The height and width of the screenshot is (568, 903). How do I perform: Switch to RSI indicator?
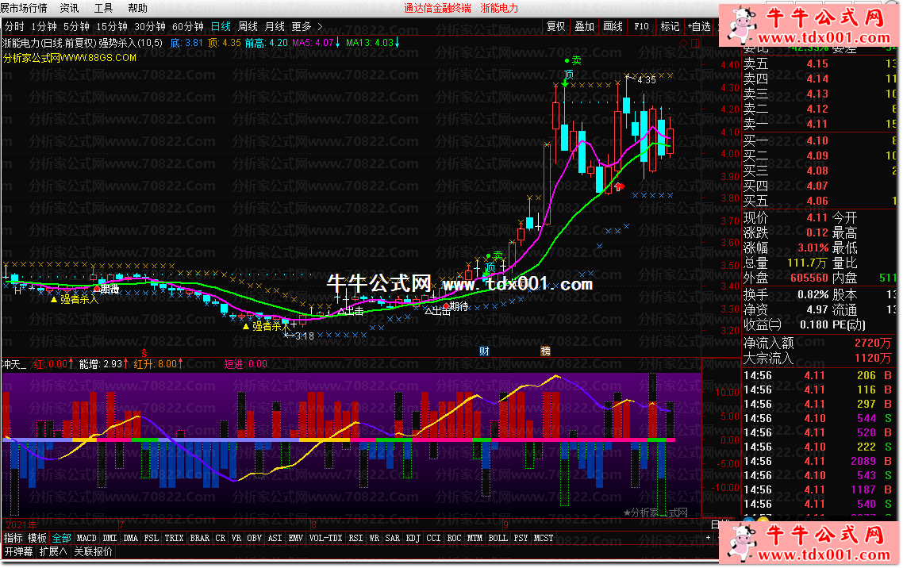356,538
